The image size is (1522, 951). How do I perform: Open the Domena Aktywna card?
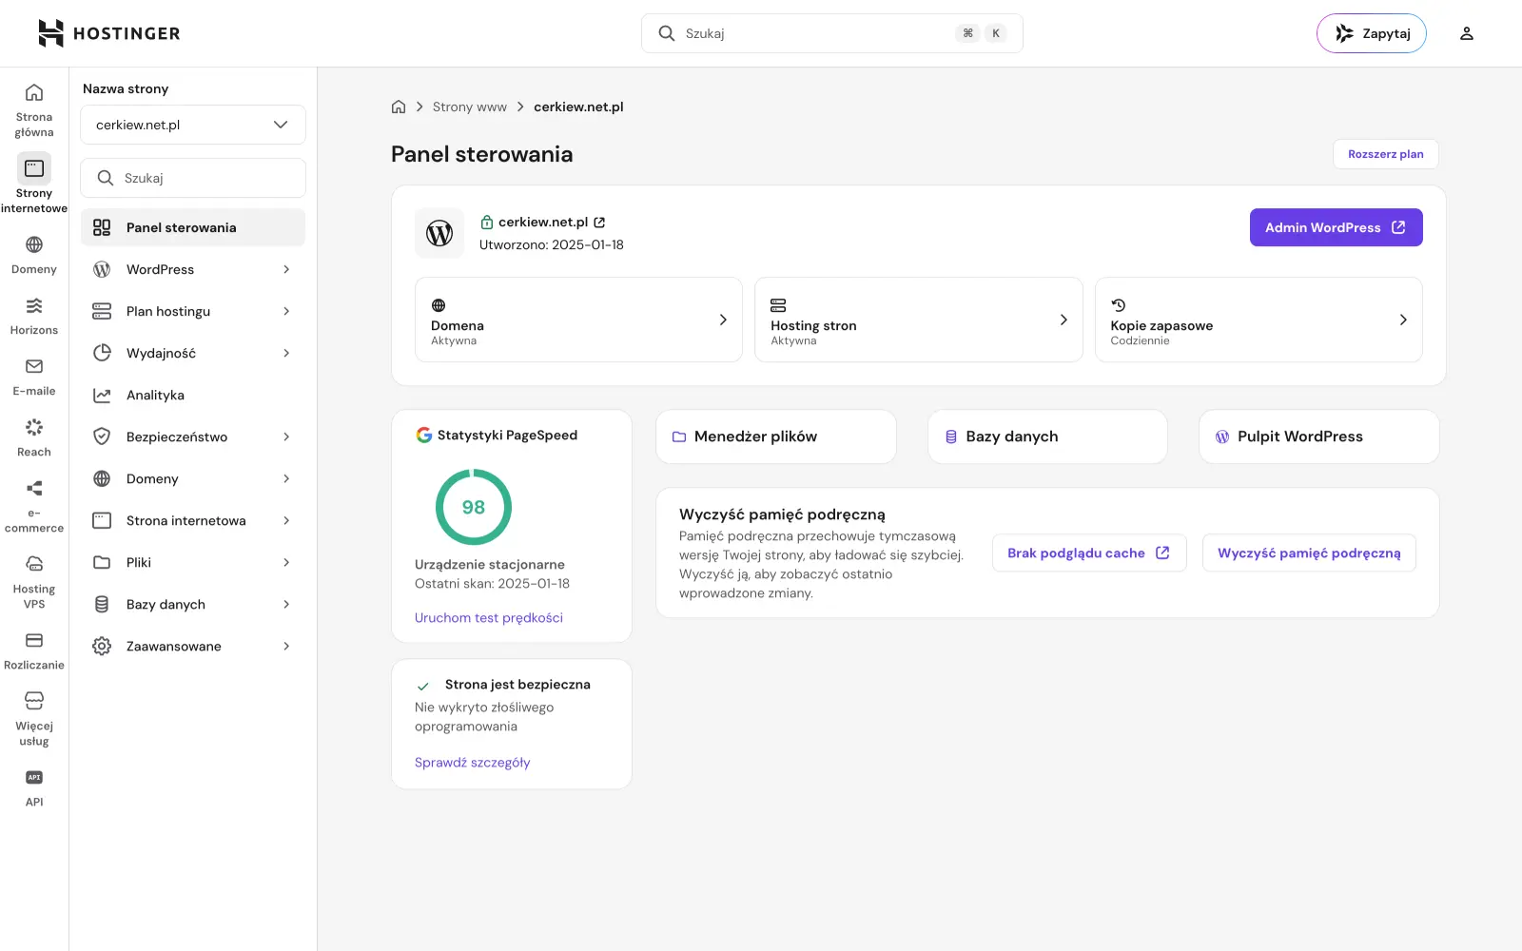(x=578, y=320)
